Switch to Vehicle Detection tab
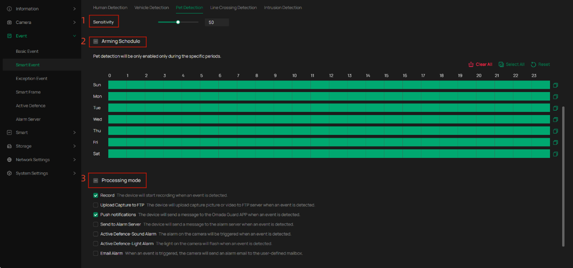The height and width of the screenshot is (268, 573). [151, 8]
